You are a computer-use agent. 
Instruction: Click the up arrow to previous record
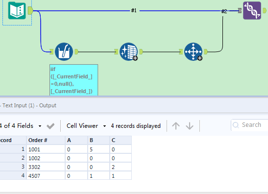pyautogui.click(x=176, y=126)
